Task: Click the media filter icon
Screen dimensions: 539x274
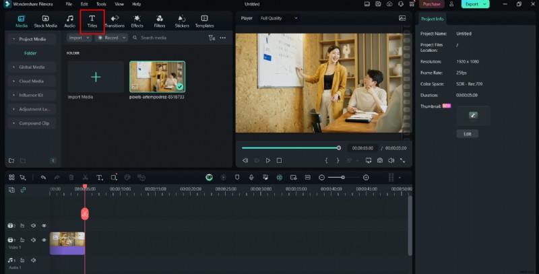Action: [212, 38]
